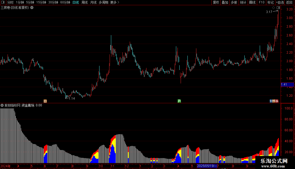Click the 叠加 overlay button
The image size is (295, 169).
point(225,2)
